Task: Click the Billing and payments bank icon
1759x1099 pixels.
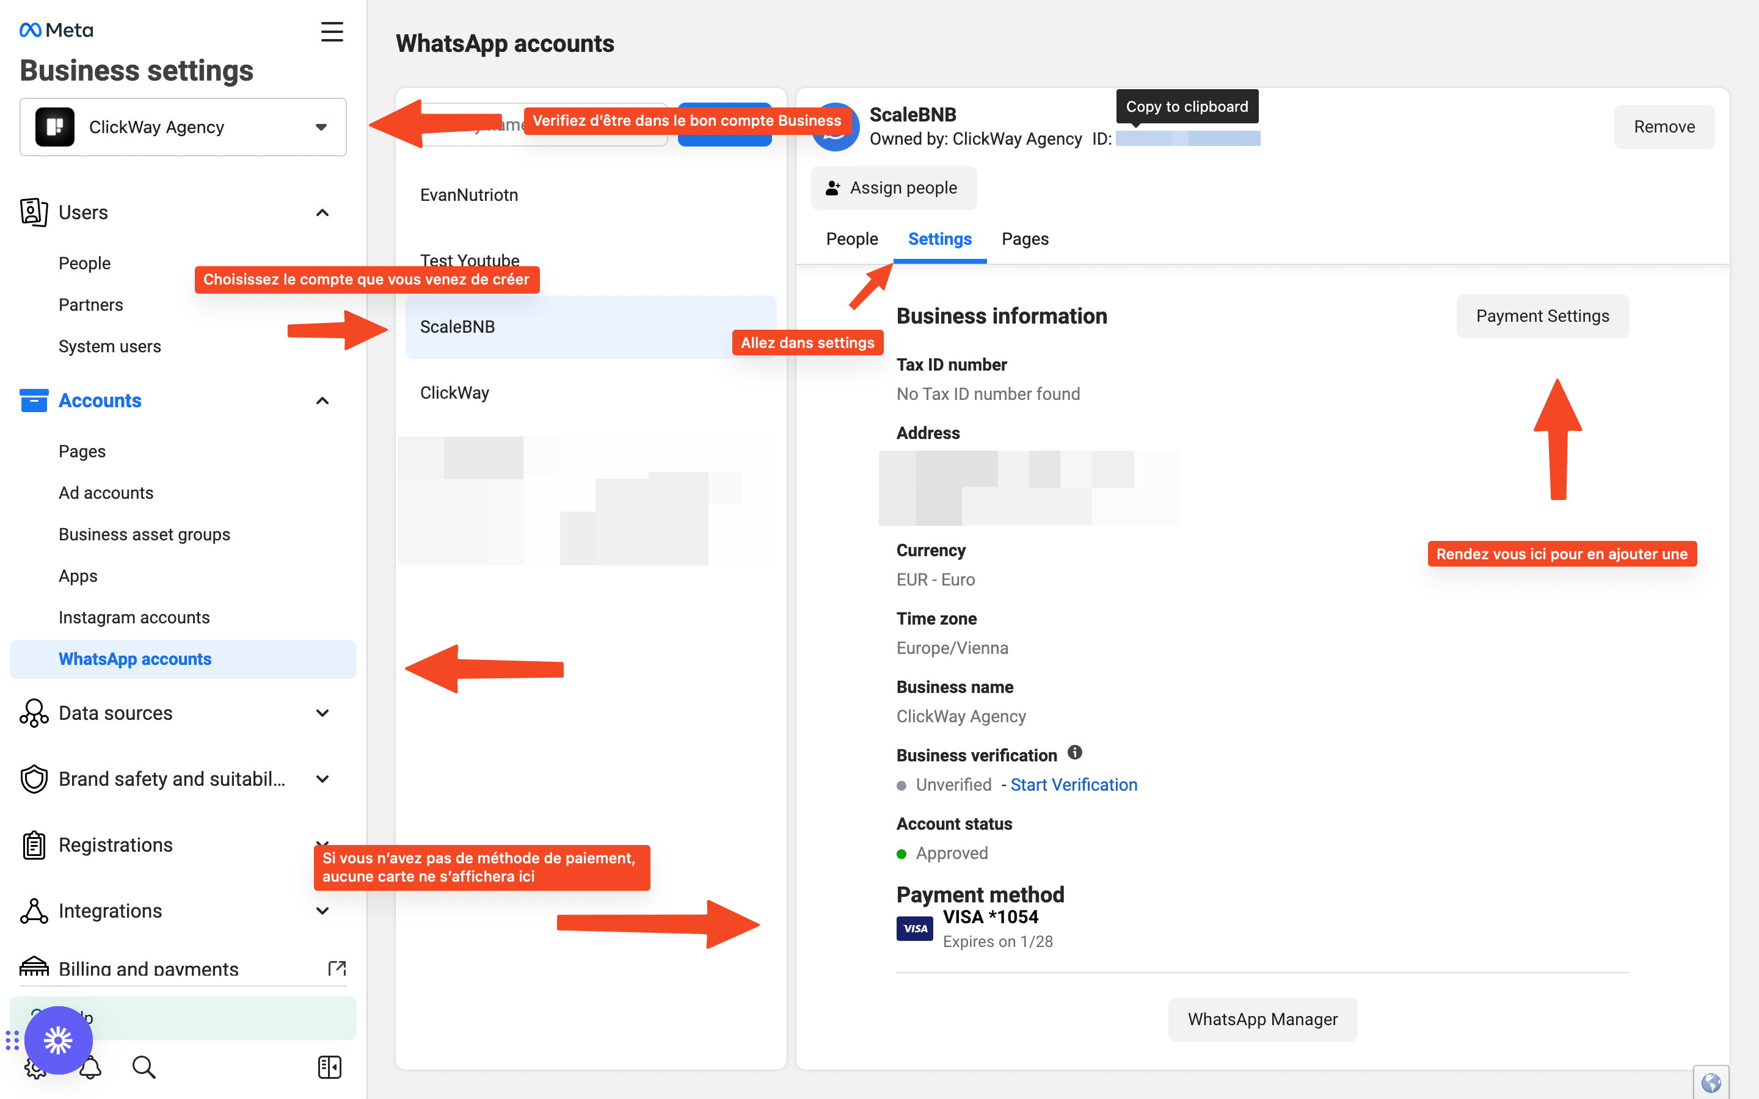Action: point(34,967)
